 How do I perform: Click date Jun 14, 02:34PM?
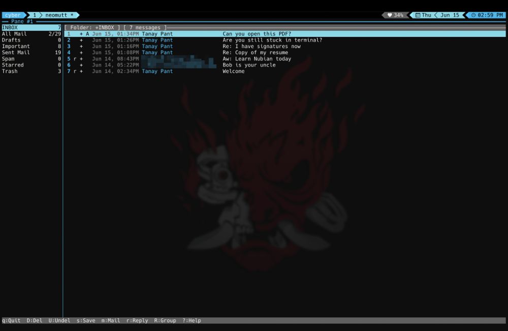115,71
